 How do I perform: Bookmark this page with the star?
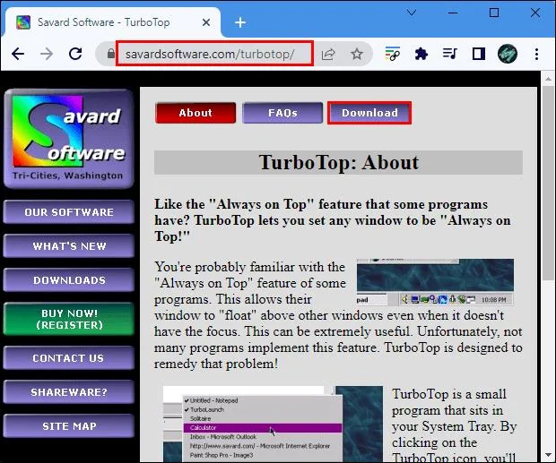[357, 54]
